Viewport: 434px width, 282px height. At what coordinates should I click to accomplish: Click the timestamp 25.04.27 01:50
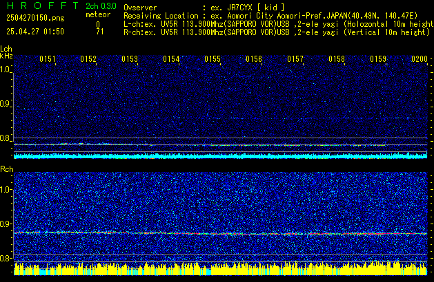click(35, 32)
